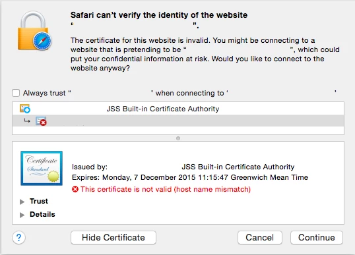Click the Cancel button
Image resolution: width=355 pixels, height=255 pixels.
point(260,238)
